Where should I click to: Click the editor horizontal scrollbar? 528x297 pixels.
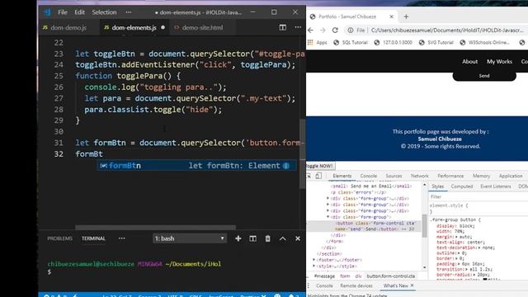pos(155,228)
